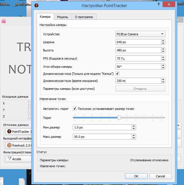The image size is (184, 185).
Task: Increase Ширина with its up arrow
Action: point(163,41)
